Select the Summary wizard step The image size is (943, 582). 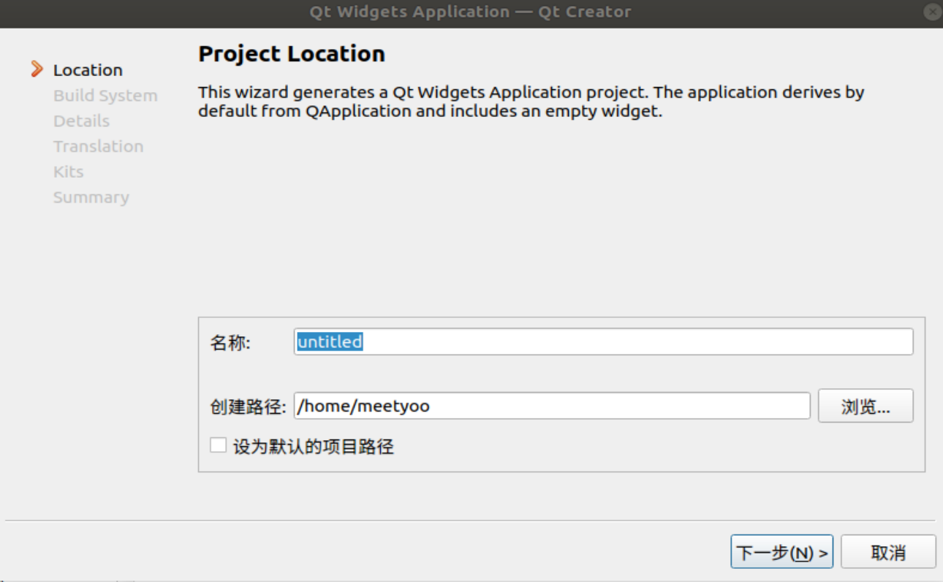[91, 197]
